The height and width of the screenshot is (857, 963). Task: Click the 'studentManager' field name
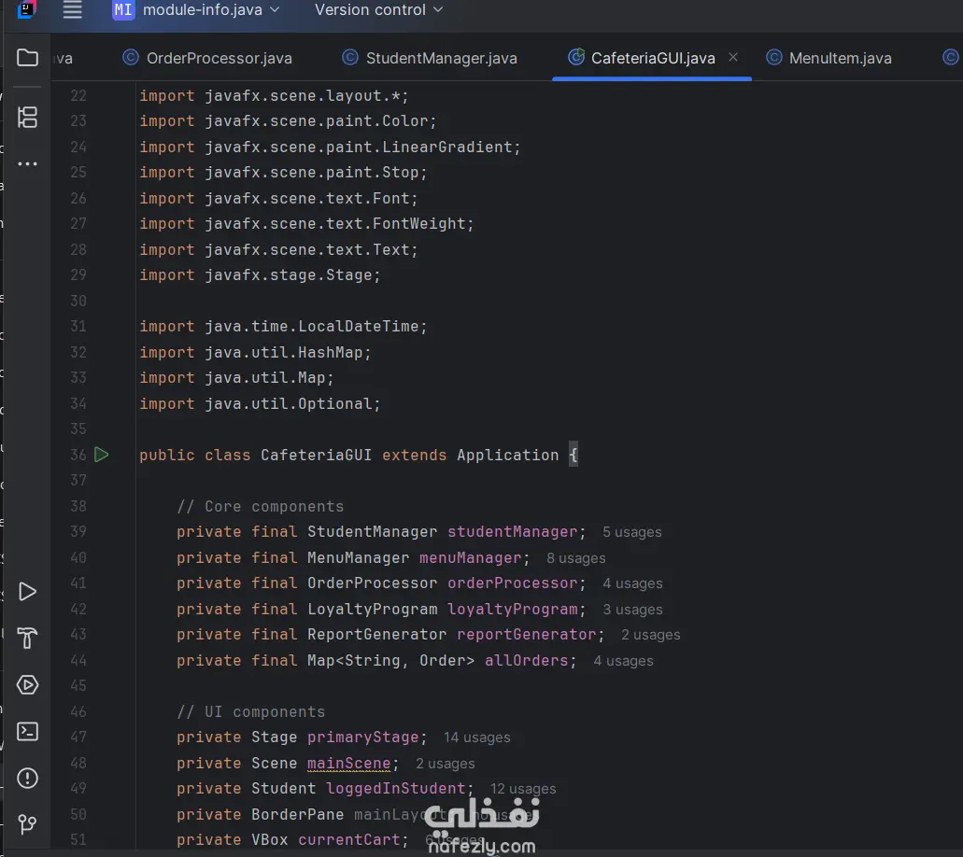point(512,531)
